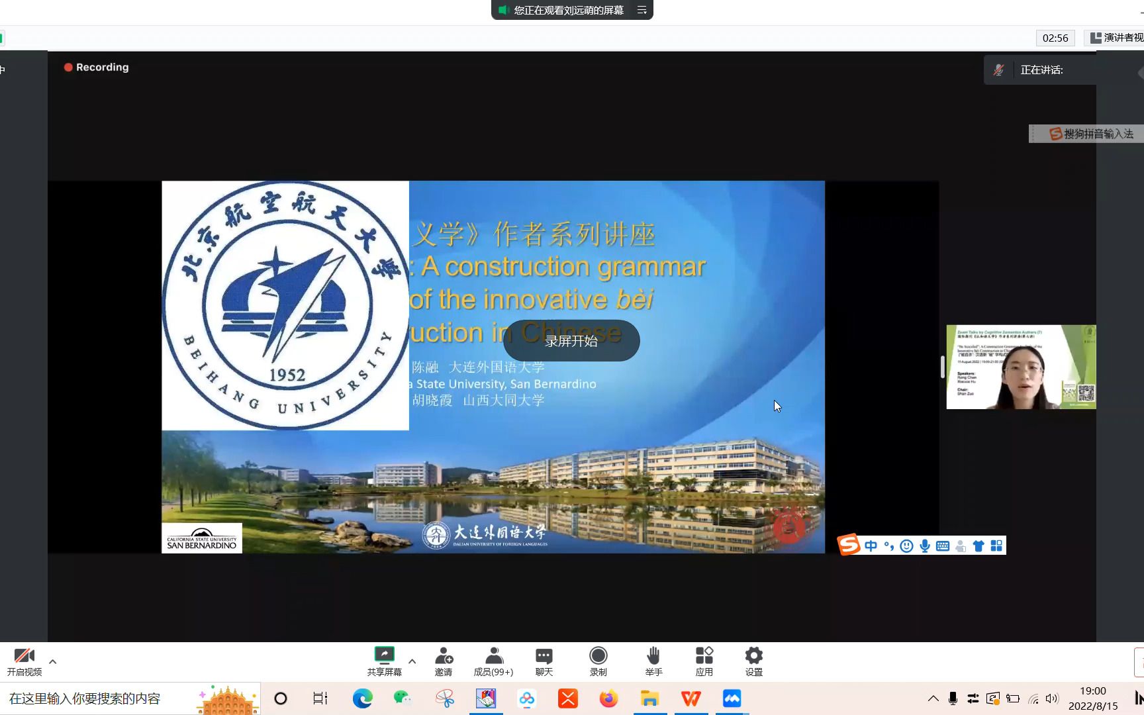Click the Sogou S logo on input bar
The height and width of the screenshot is (715, 1144).
(849, 545)
